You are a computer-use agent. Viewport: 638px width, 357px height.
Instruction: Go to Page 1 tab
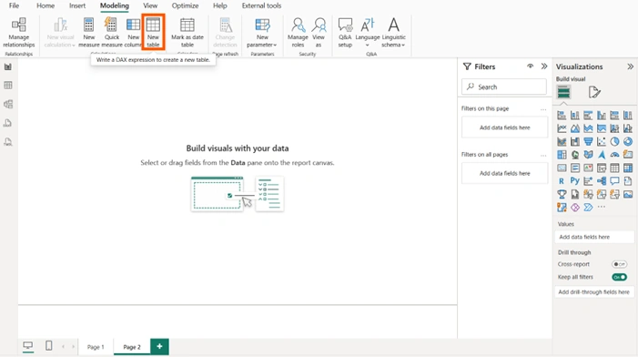(96, 347)
